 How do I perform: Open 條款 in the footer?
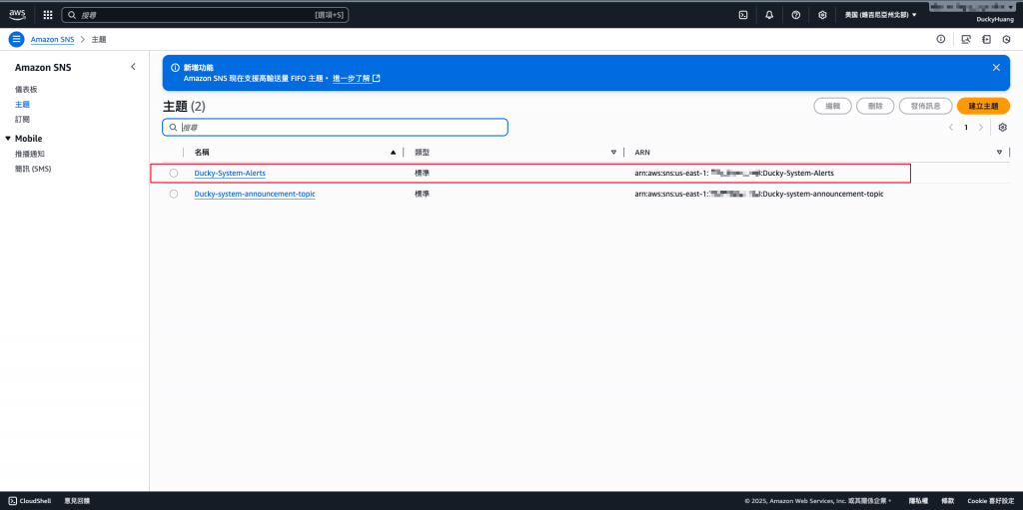coord(948,501)
